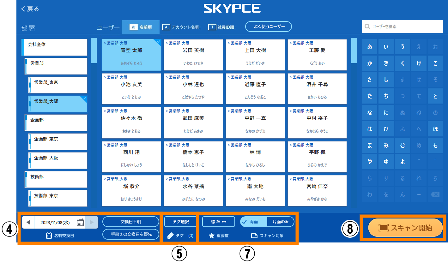This screenshot has height=263, width=448.
Task: Open the 標準 importance level selector
Action: tap(219, 222)
